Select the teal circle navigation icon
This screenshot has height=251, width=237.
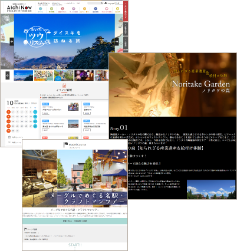tap(40, 8)
